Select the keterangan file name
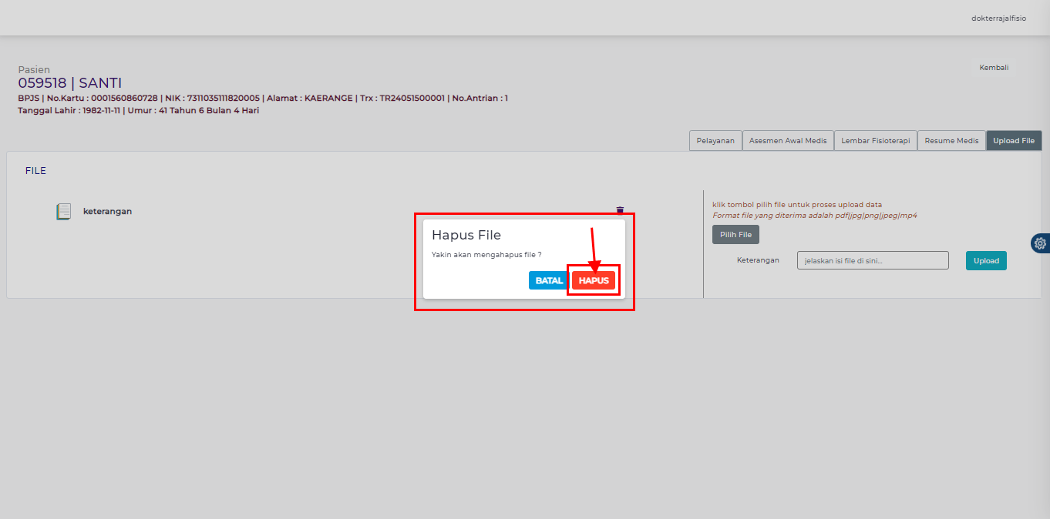 [x=107, y=211]
